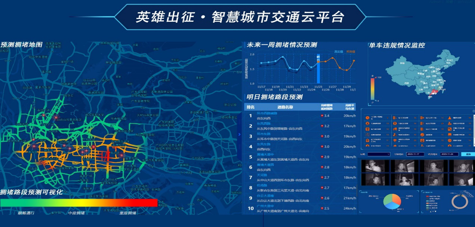The height and width of the screenshot is (227, 475).
Task: Open the end date picker showing 2020-11-24
Action: (449, 154)
